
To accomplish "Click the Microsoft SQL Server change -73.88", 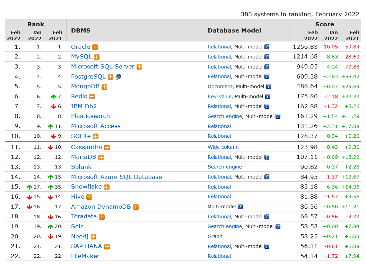I will (351, 67).
